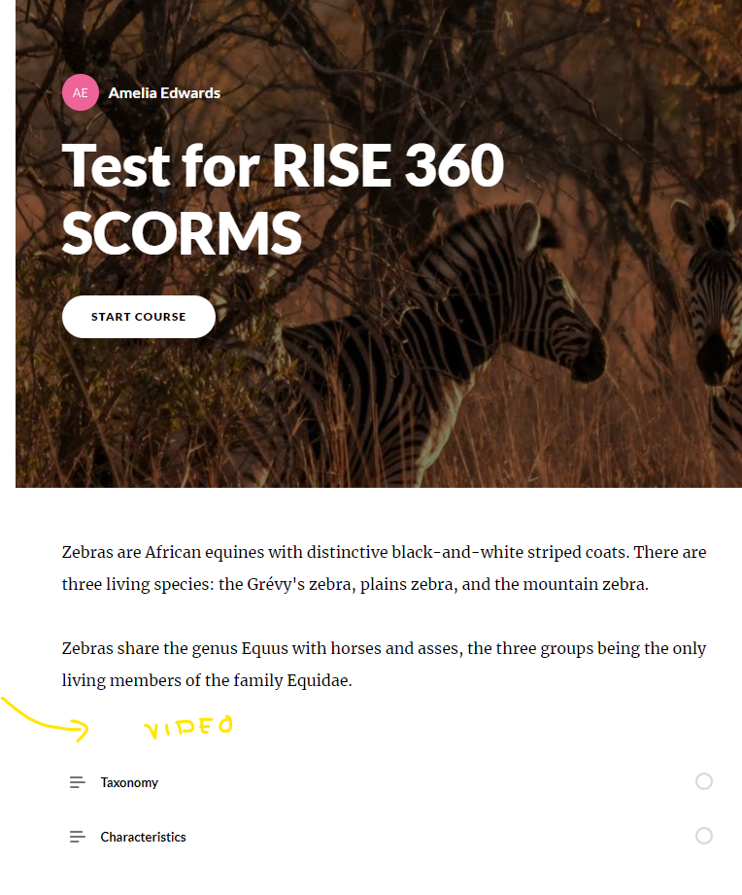Click the yellow handwritten VIDEO label
742x895 pixels.
[189, 727]
